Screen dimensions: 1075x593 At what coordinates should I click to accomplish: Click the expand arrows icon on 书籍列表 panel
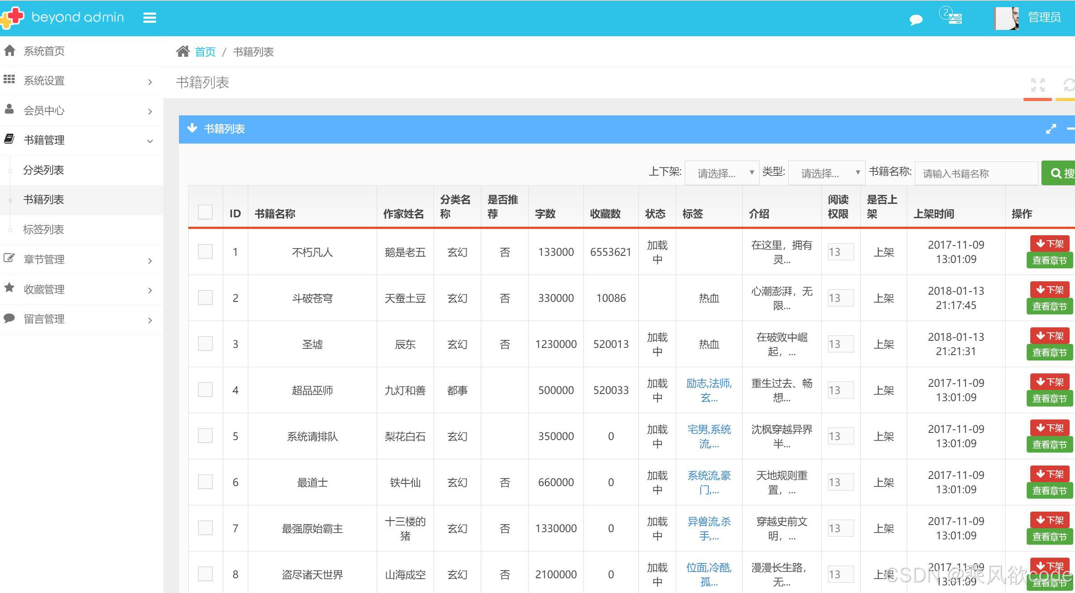(1051, 129)
